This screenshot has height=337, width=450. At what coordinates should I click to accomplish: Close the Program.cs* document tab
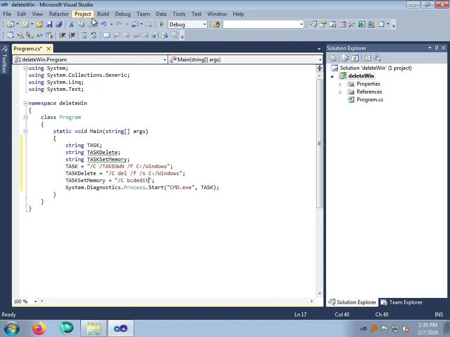pyautogui.click(x=49, y=48)
